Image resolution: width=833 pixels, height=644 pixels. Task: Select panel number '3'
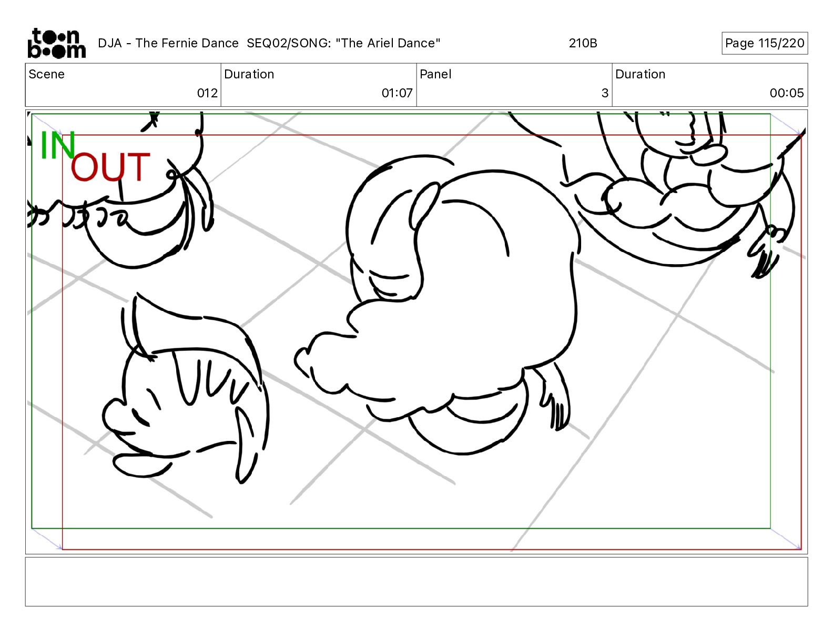(x=605, y=93)
